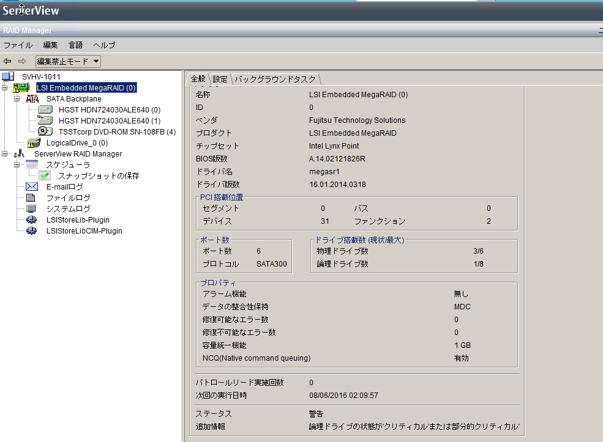Select the E-mailログ tree item
This screenshot has height=442, width=603.
tap(65, 187)
